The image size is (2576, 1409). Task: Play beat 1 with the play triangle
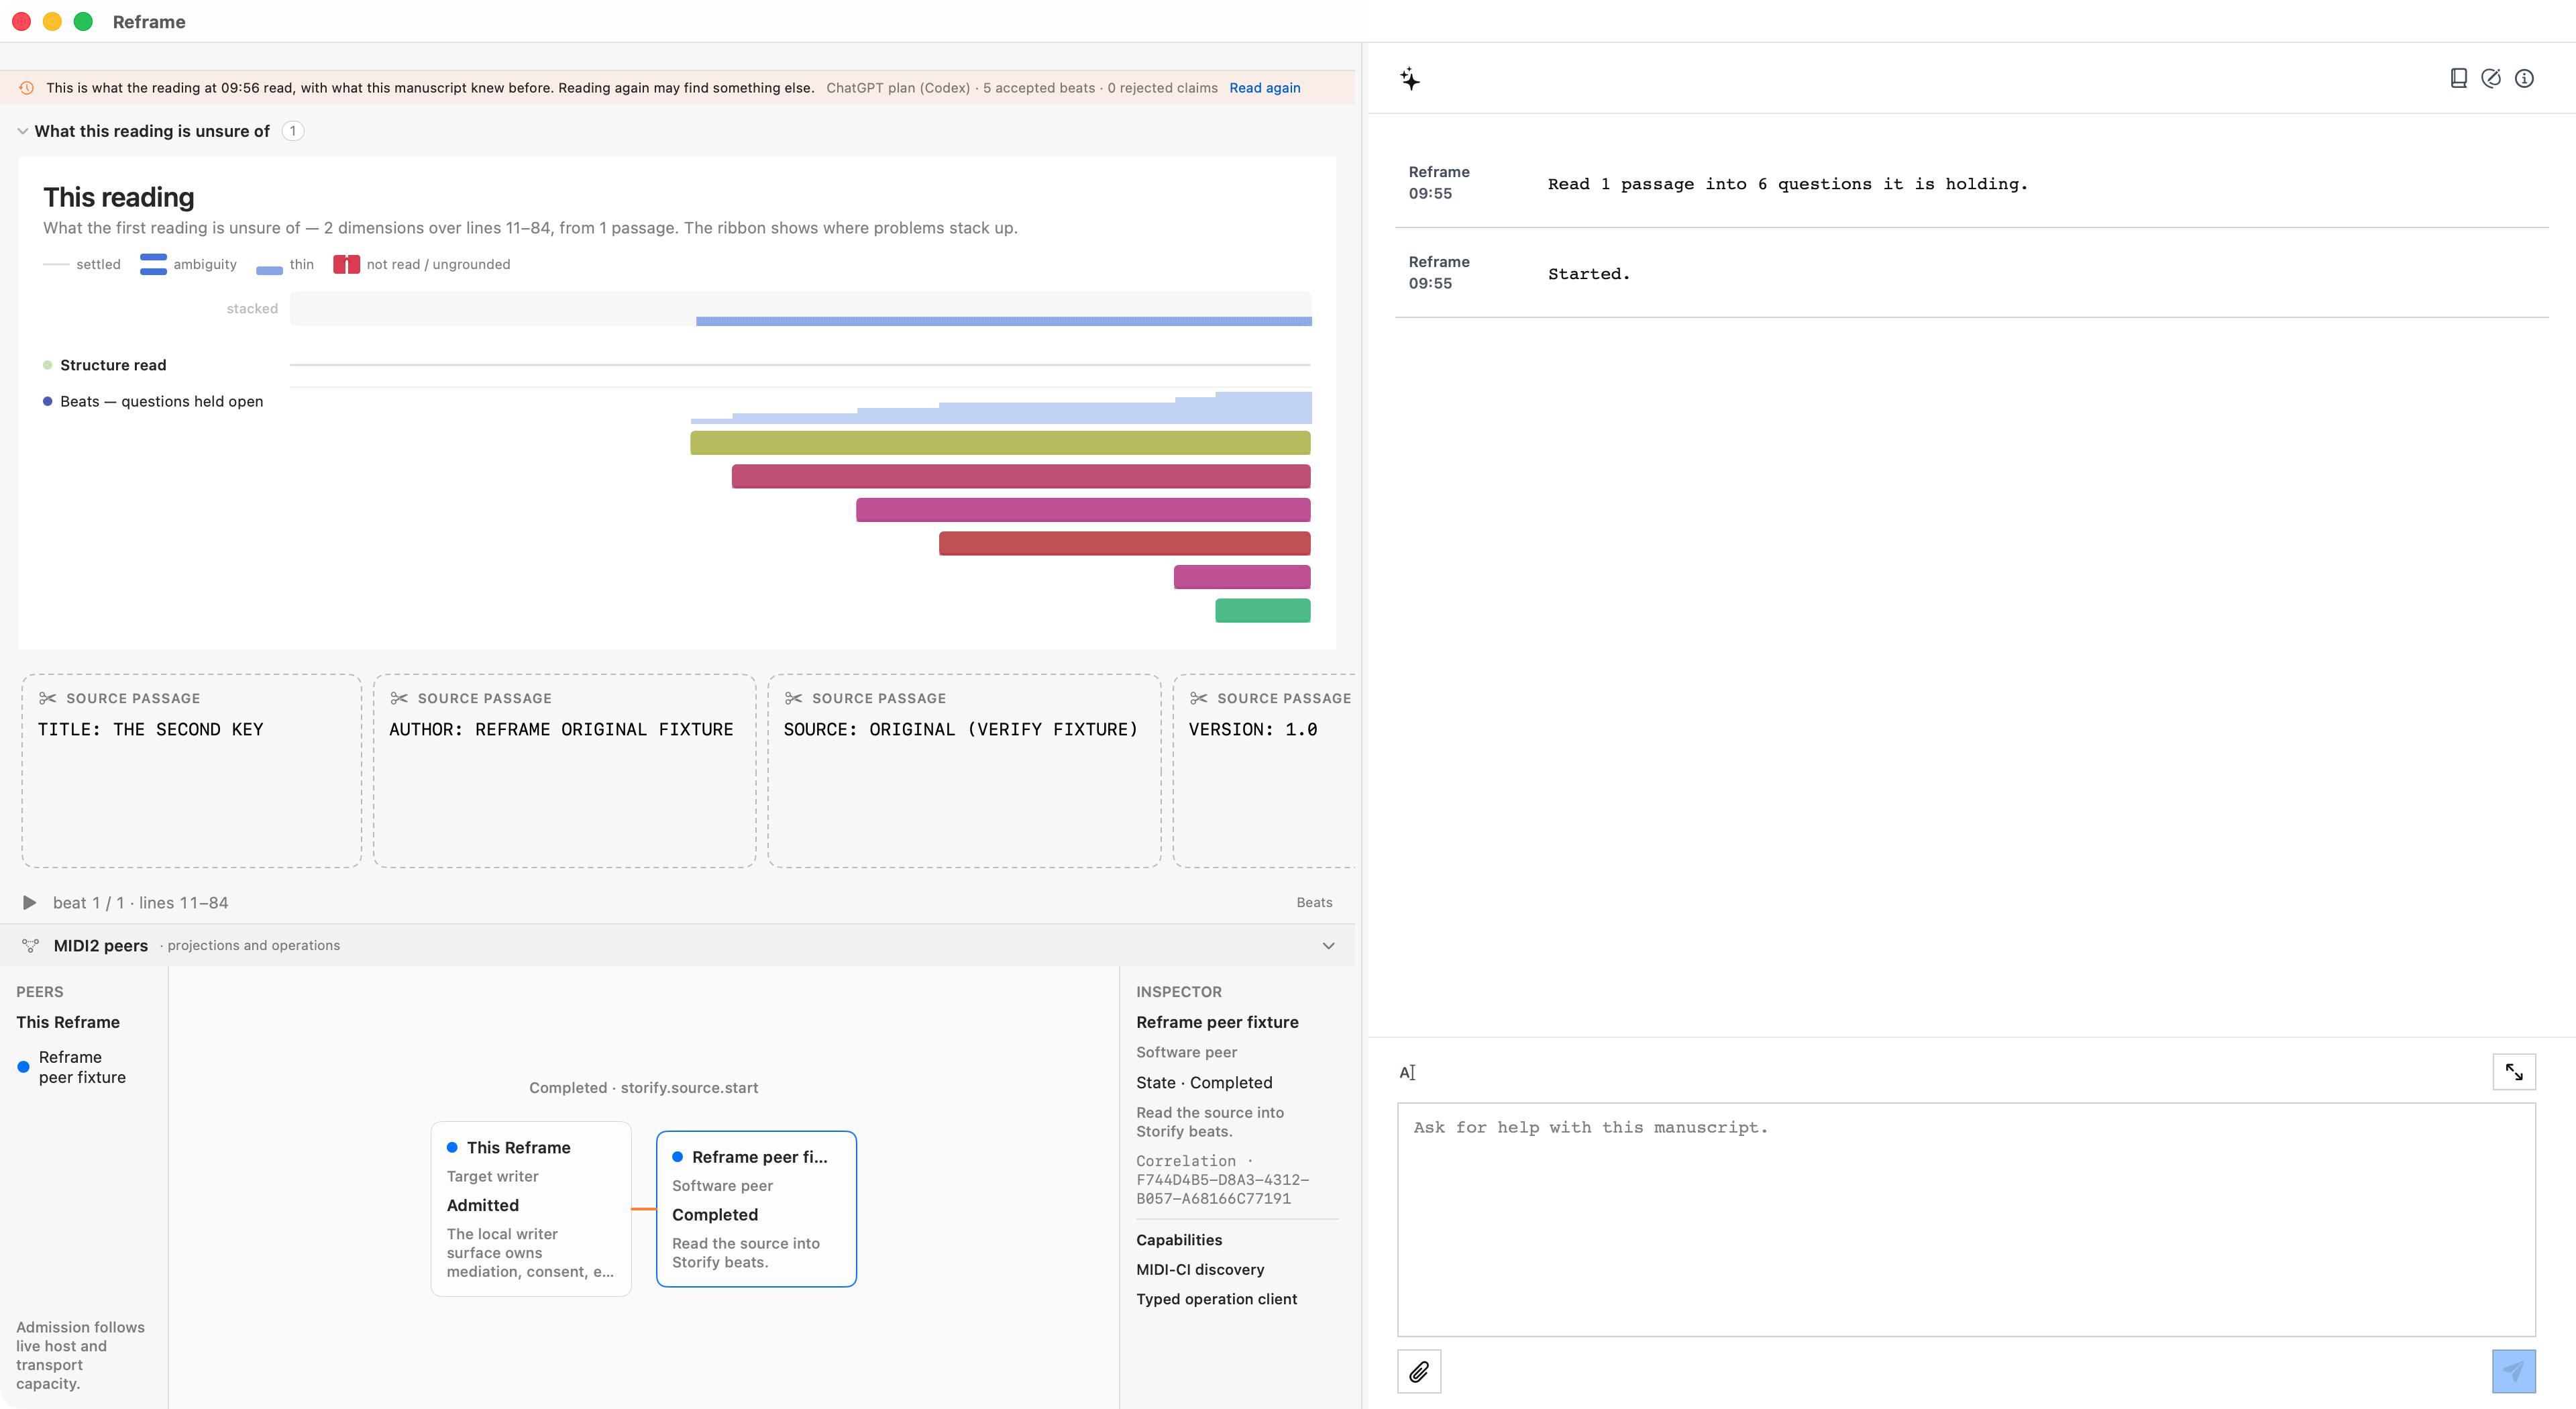29,902
